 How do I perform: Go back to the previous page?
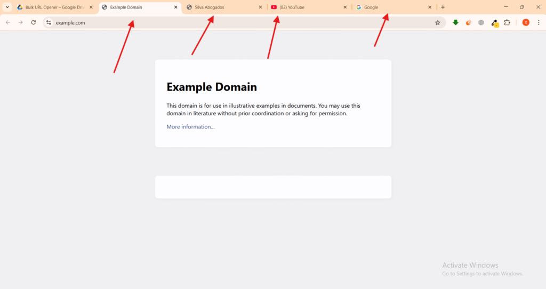click(8, 22)
